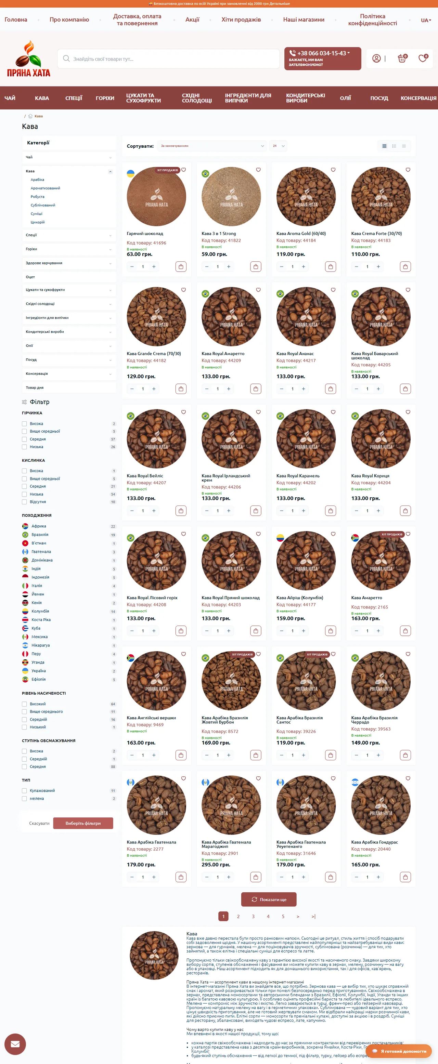This screenshot has width=438, height=1064.
Task: Filter by origin Бразилія
Action: click(40, 535)
